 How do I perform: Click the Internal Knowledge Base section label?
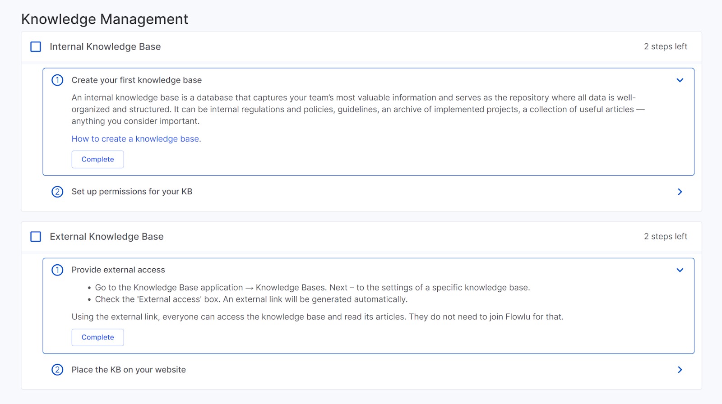point(105,47)
